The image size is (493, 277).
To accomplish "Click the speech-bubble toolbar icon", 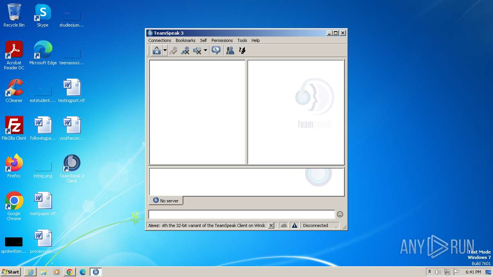I will 216,50.
